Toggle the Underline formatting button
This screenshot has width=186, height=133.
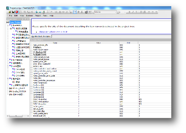pos(136,12)
